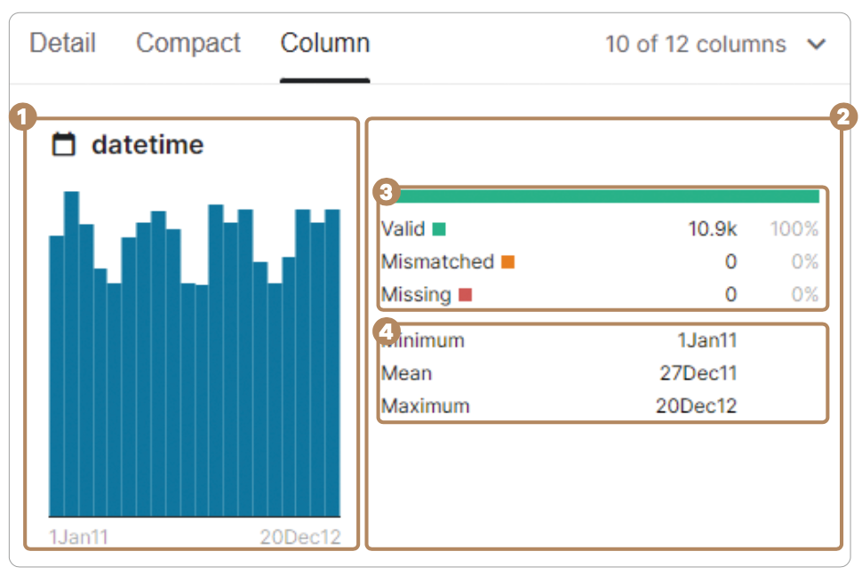
Task: Click the numbered badge 3 marker
Action: (385, 191)
